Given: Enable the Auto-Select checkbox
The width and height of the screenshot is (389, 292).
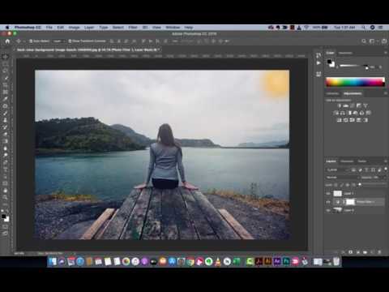Looking at the screenshot, I should (31, 41).
